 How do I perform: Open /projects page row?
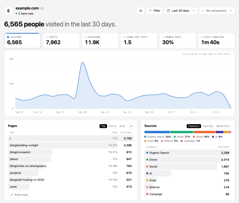pos(71,173)
